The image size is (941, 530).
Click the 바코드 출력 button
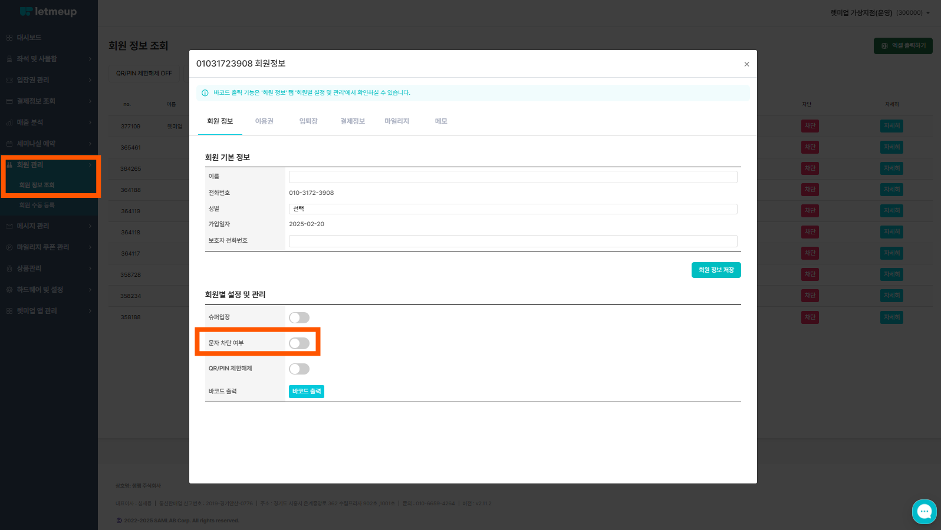tap(307, 392)
